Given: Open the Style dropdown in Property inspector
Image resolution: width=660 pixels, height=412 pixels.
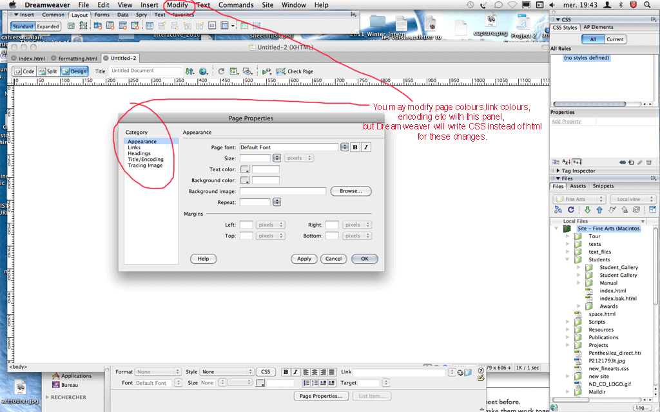Looking at the screenshot, I should (x=227, y=372).
